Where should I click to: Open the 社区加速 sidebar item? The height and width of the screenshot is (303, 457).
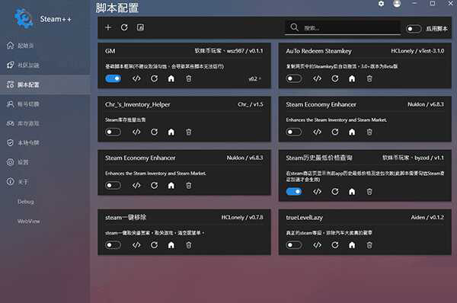(45, 65)
